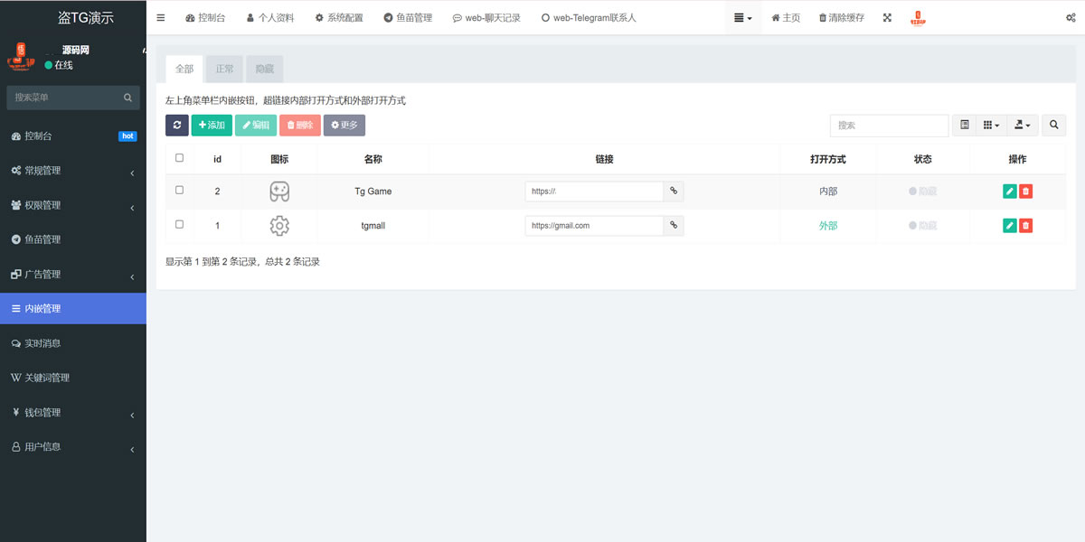Click the link icon beside https://gmail.com
The height and width of the screenshot is (542, 1085).
[674, 226]
